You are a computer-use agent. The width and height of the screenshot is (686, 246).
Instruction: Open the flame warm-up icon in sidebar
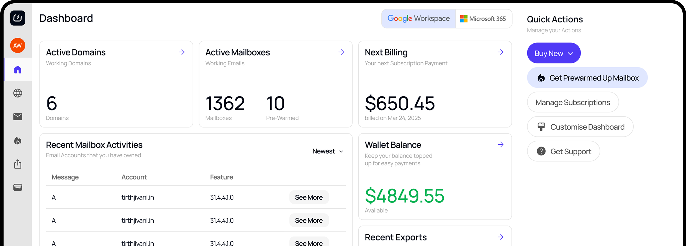click(x=18, y=141)
